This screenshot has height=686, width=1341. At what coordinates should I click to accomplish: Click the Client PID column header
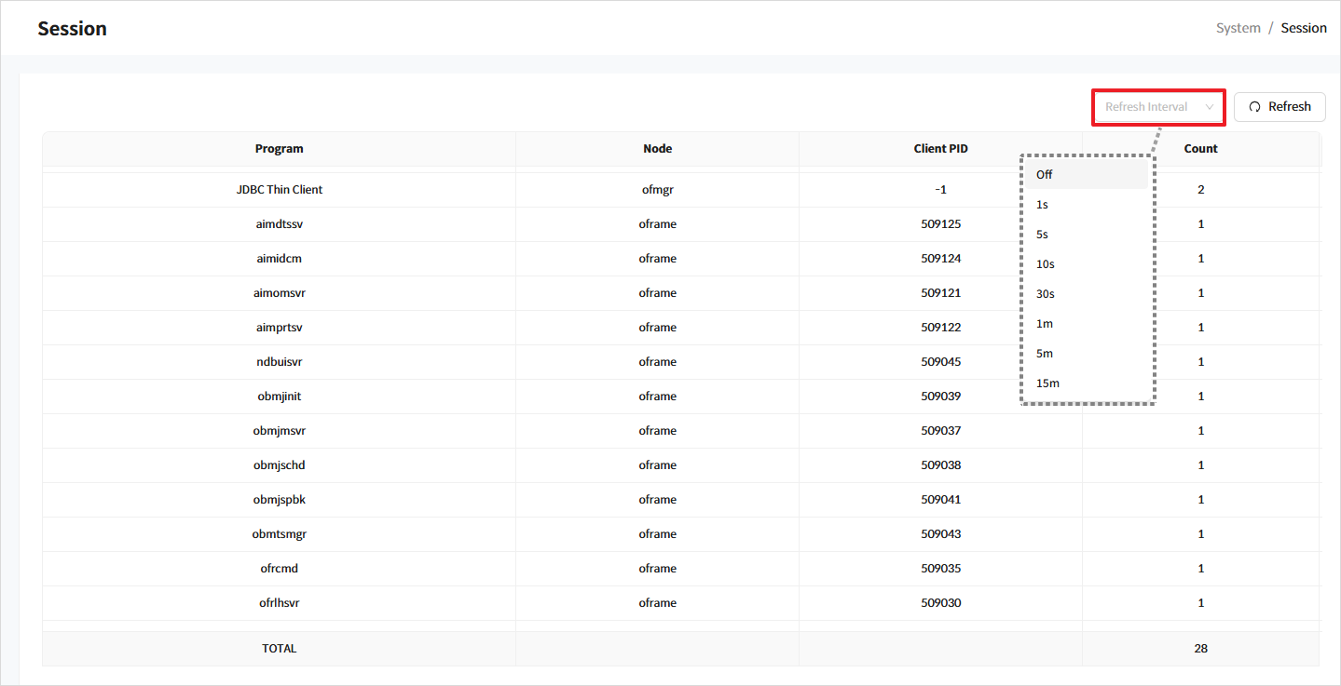click(940, 149)
